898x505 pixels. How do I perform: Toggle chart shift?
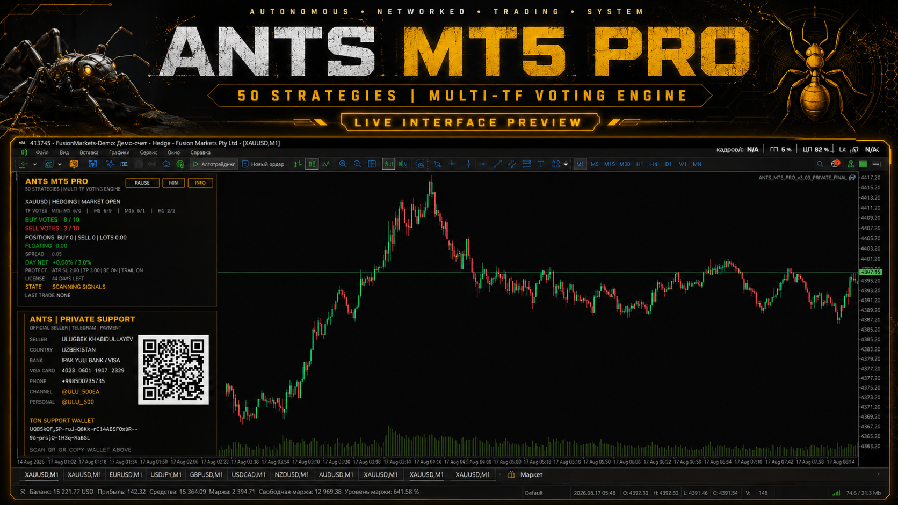(403, 164)
